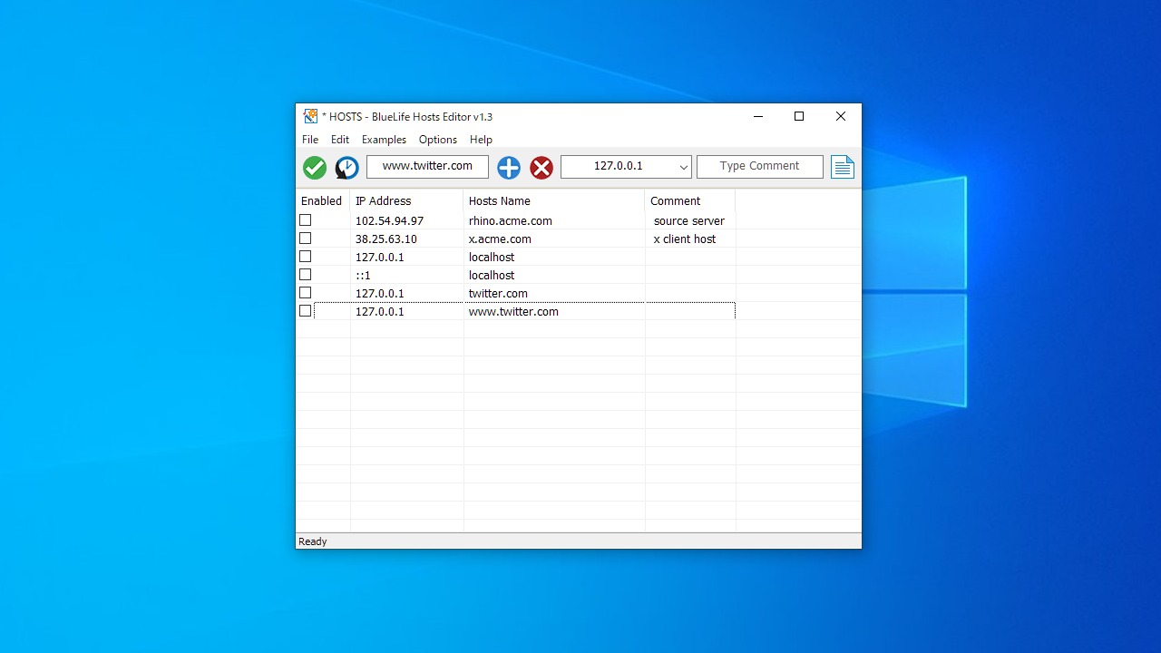This screenshot has height=653, width=1161.
Task: Click the 'source server' comment cell
Action: pyautogui.click(x=690, y=220)
